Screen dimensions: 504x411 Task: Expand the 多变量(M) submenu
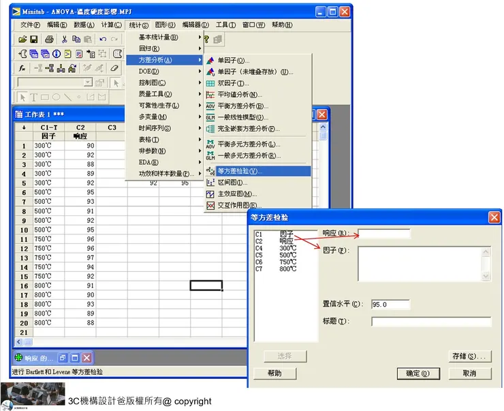(165, 117)
